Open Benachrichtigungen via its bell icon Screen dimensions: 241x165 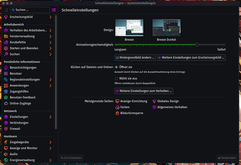point(6,67)
